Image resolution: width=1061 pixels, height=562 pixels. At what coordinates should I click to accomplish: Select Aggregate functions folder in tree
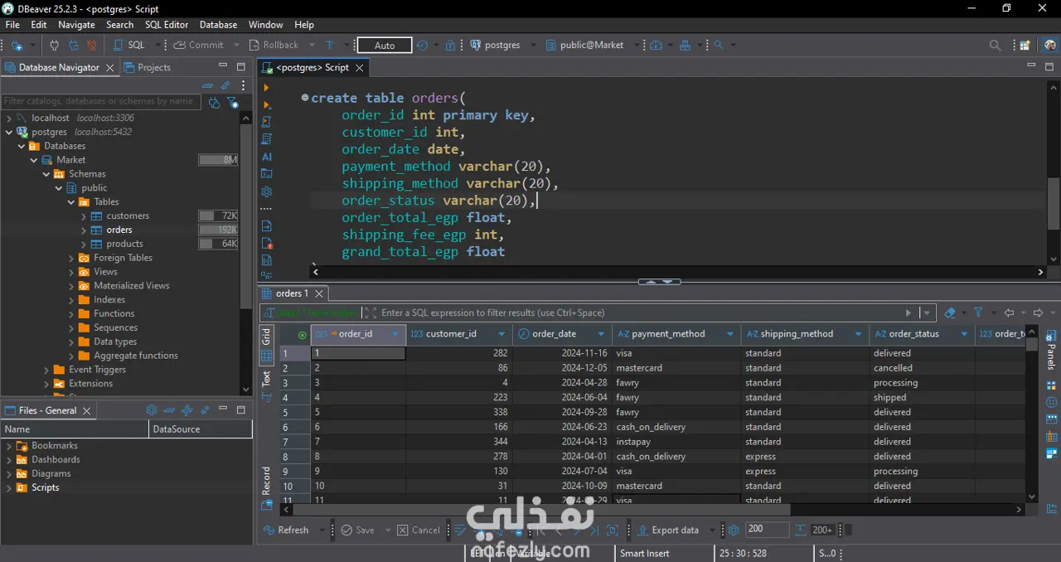pos(136,356)
